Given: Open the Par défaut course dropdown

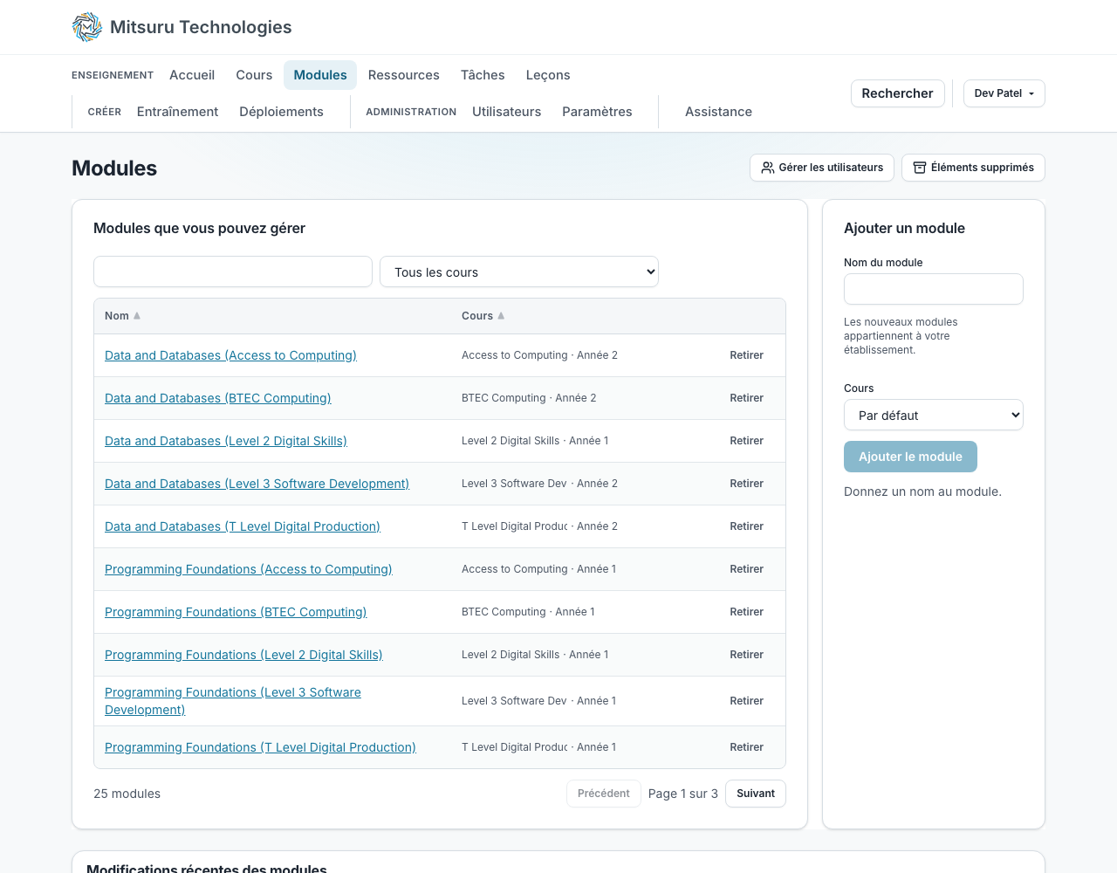Looking at the screenshot, I should point(934,415).
